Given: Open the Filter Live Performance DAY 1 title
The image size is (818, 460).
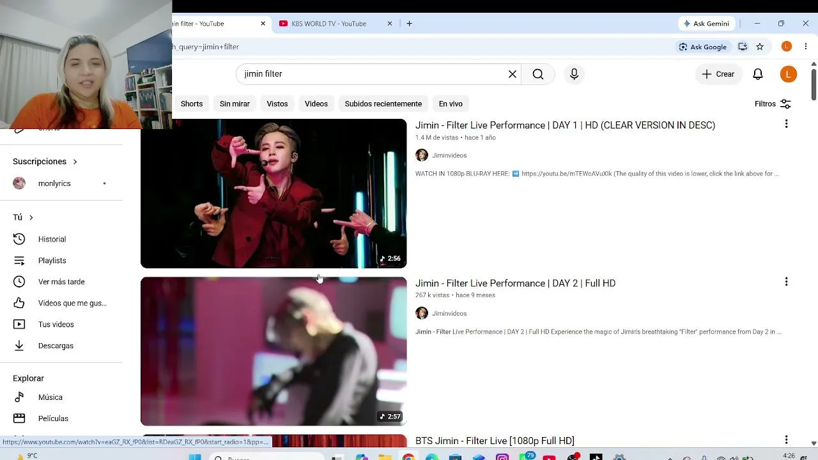Looking at the screenshot, I should pyautogui.click(x=565, y=125).
